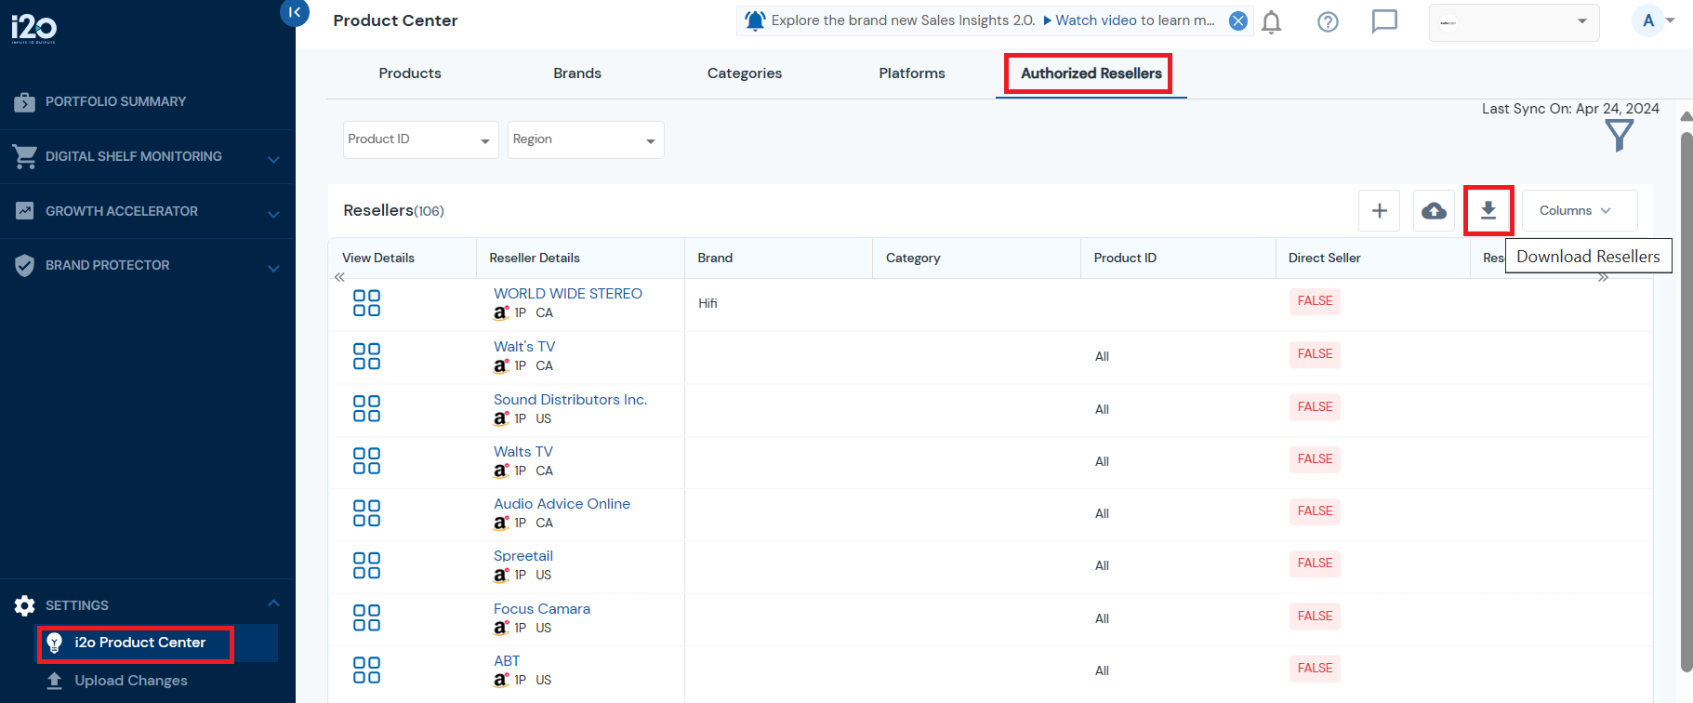This screenshot has height=703, width=1693.
Task: Collapse the sidebar with the arrow button
Action: pos(295,13)
